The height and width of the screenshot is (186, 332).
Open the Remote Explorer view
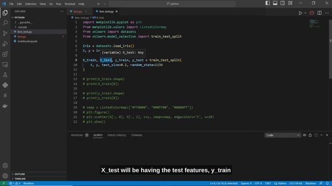click(5, 65)
